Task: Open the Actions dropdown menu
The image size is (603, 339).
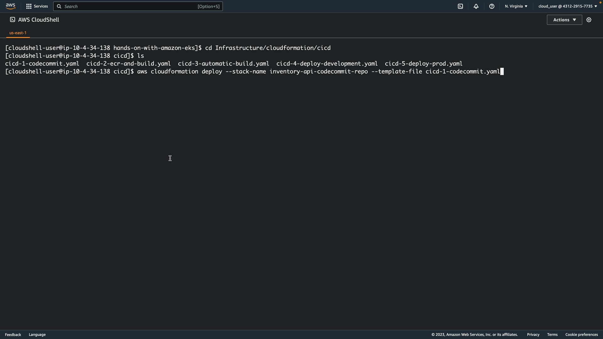Action: [x=564, y=20]
